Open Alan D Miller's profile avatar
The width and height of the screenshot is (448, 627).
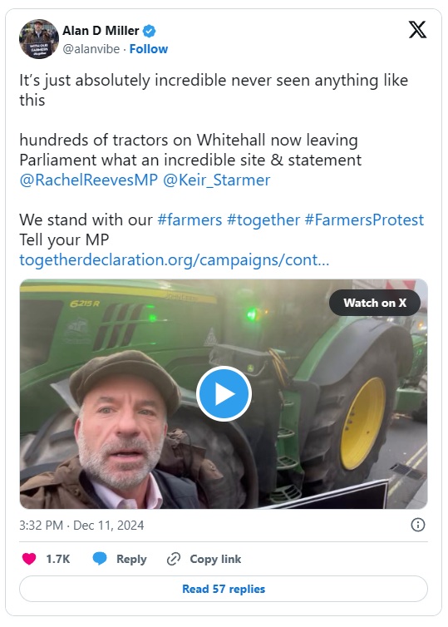(39, 39)
